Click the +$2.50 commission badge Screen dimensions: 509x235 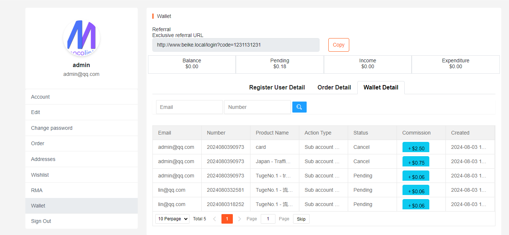click(x=416, y=147)
